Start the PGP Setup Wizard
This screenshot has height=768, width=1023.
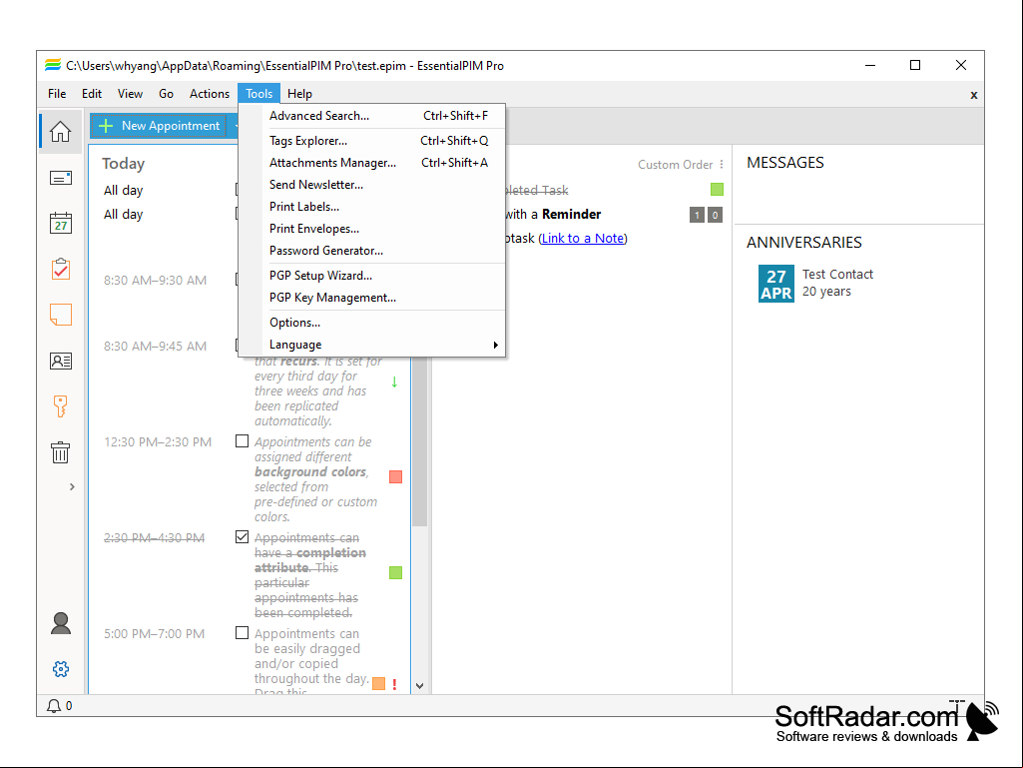click(372, 276)
